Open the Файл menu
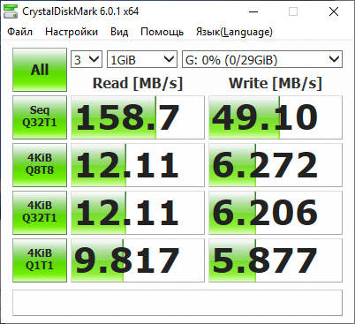This screenshot has width=355, height=324. pyautogui.click(x=19, y=32)
